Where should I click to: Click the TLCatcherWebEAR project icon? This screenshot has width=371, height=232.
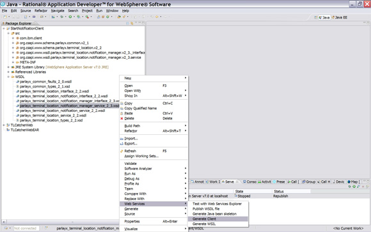(8, 130)
